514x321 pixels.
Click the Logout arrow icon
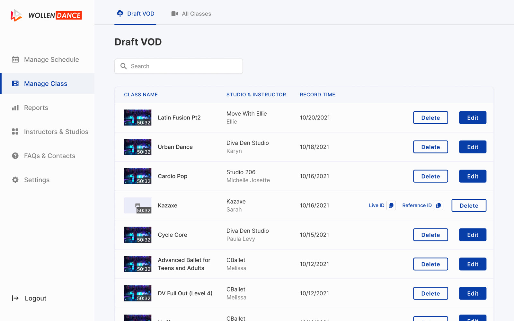pyautogui.click(x=15, y=298)
